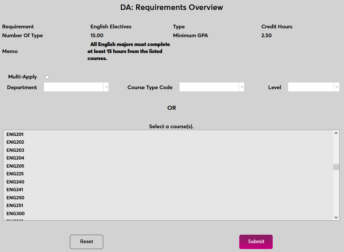The image size is (344, 252).
Task: Click the DA: Requirements Overview heading
Action: (172, 7)
